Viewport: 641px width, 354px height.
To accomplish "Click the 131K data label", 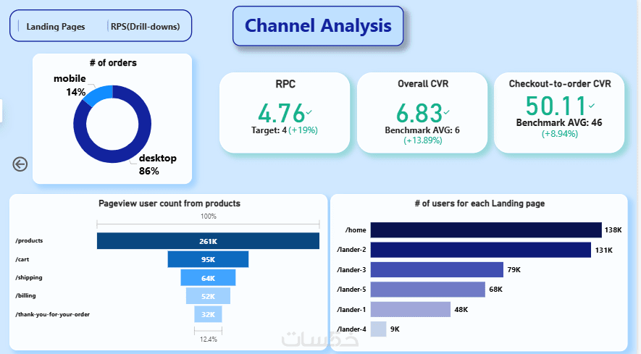I will click(604, 250).
